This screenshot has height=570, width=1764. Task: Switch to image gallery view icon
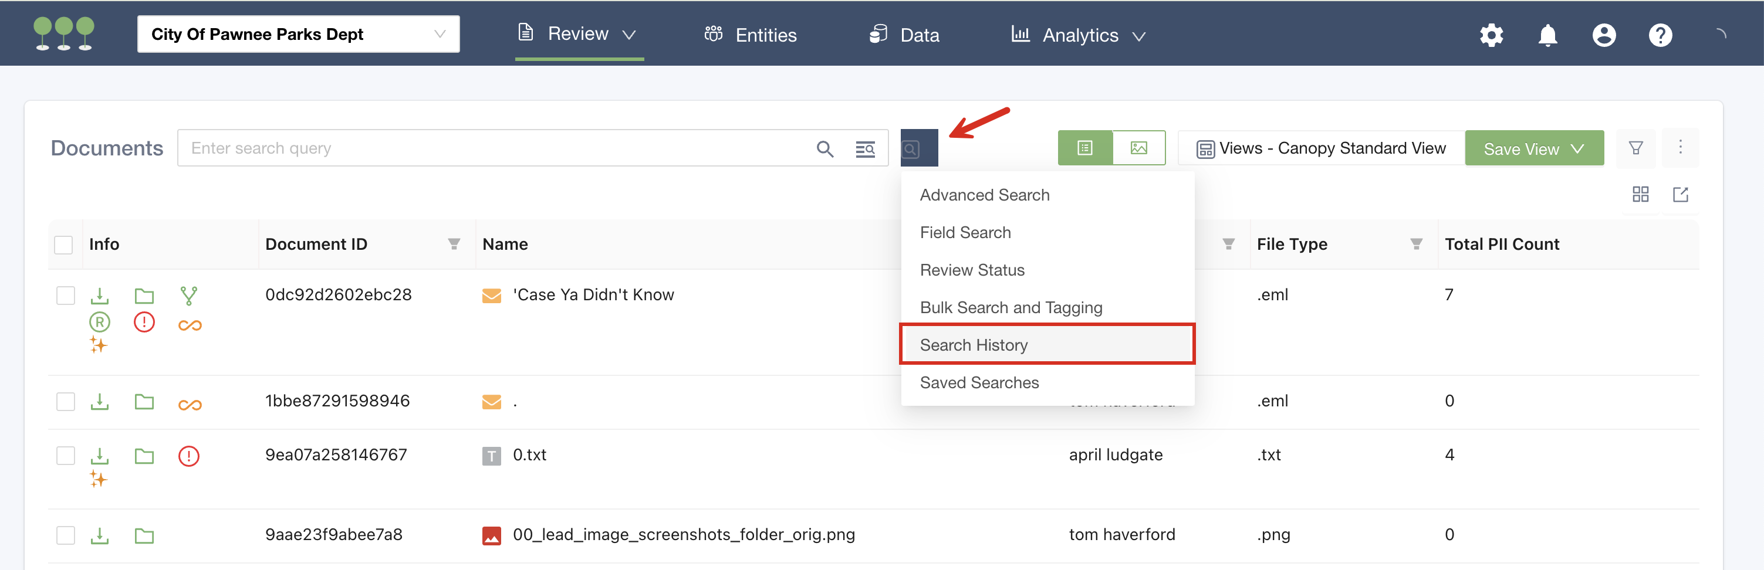pos(1138,148)
